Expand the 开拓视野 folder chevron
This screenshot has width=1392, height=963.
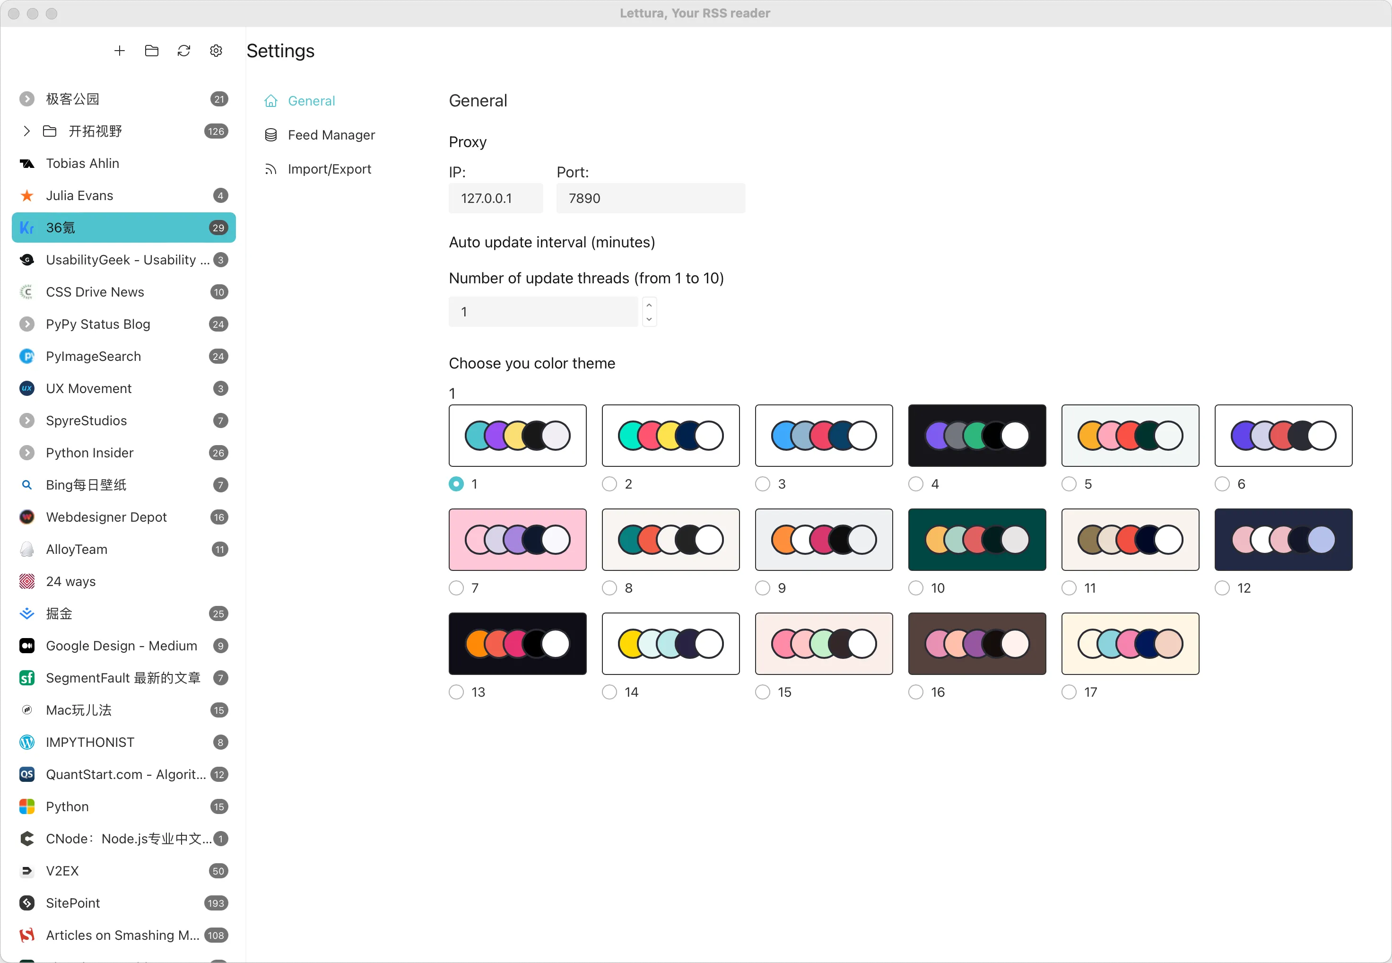26,131
